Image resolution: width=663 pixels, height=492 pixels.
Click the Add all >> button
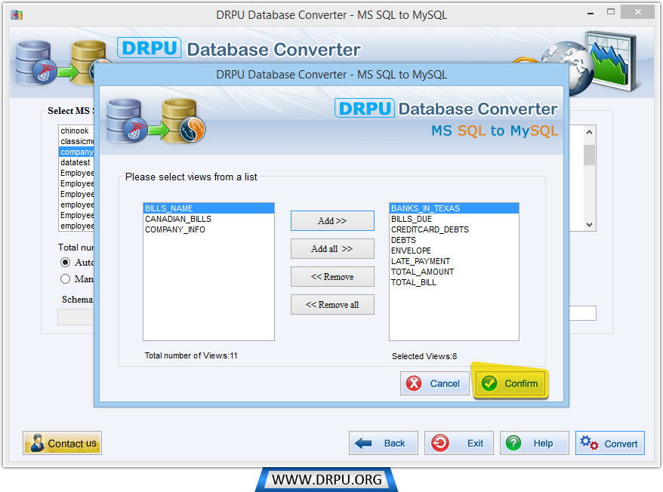(x=332, y=248)
